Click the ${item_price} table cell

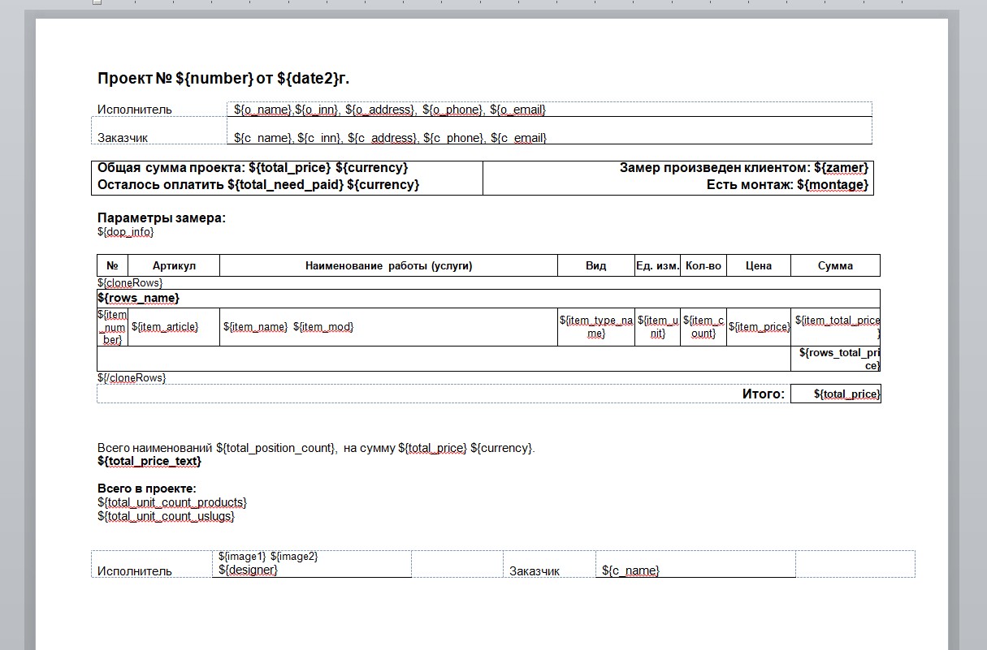[x=759, y=327]
